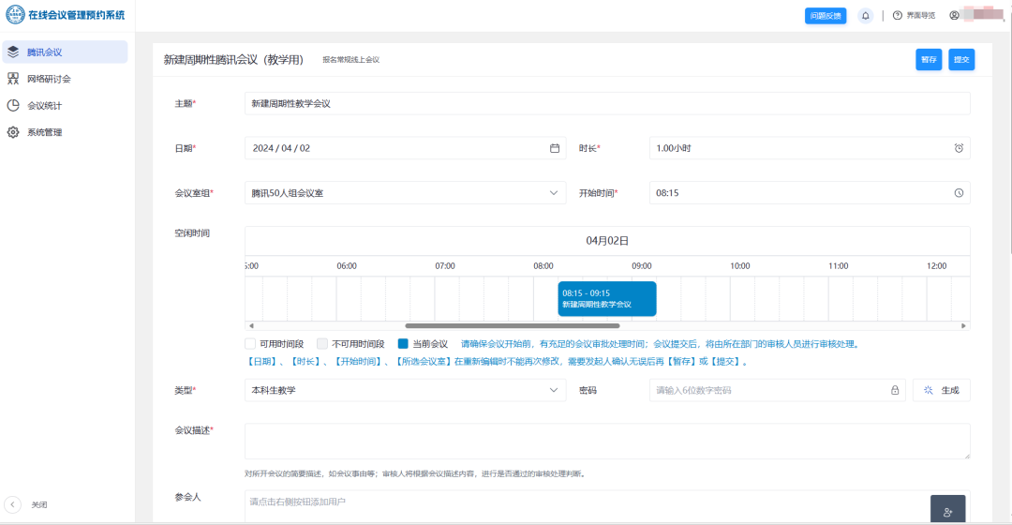Collapse sidebar with the left chevron icon
Screen dimensions: 1012x525
click(x=12, y=504)
